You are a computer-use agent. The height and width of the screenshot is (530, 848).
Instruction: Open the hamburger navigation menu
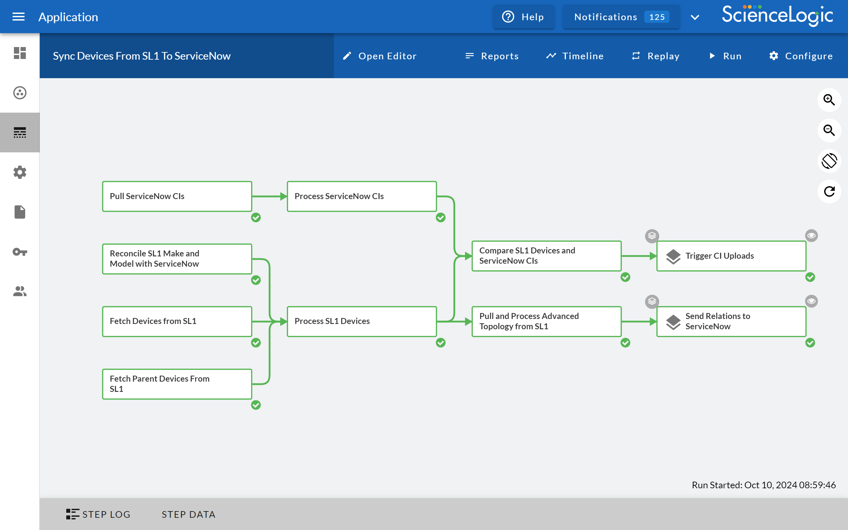click(19, 17)
